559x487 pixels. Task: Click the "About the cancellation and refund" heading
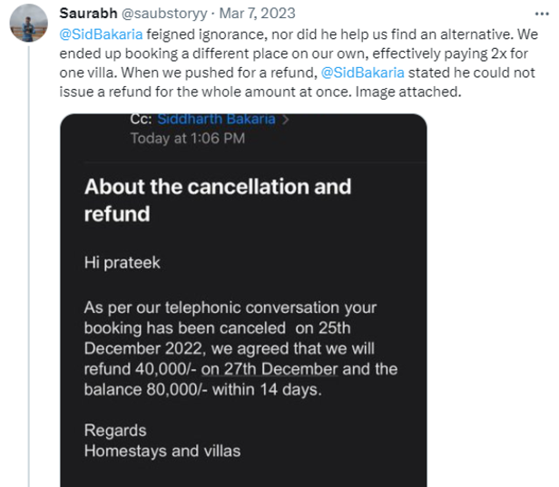pyautogui.click(x=217, y=200)
